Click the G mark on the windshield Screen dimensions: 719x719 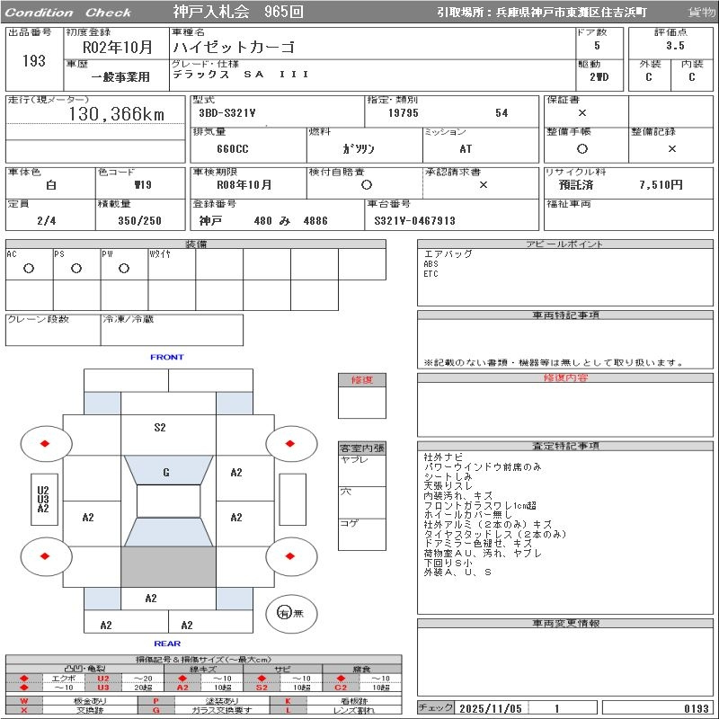(166, 473)
